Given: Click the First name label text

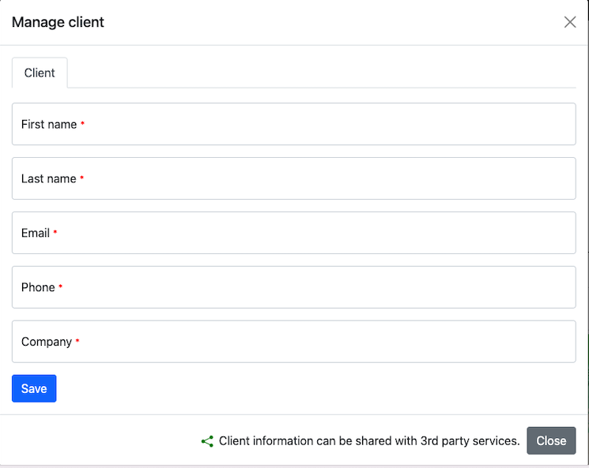Looking at the screenshot, I should pos(49,124).
